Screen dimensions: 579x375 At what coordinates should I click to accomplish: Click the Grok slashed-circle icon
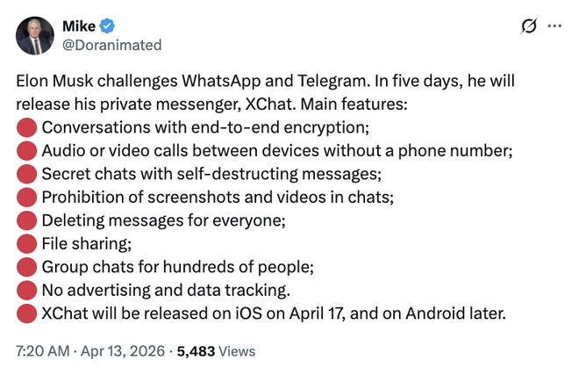pyautogui.click(x=528, y=26)
